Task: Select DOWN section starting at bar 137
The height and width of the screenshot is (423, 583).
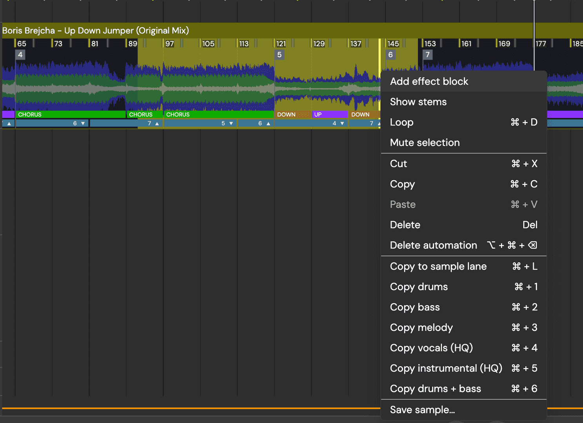Action: (364, 114)
